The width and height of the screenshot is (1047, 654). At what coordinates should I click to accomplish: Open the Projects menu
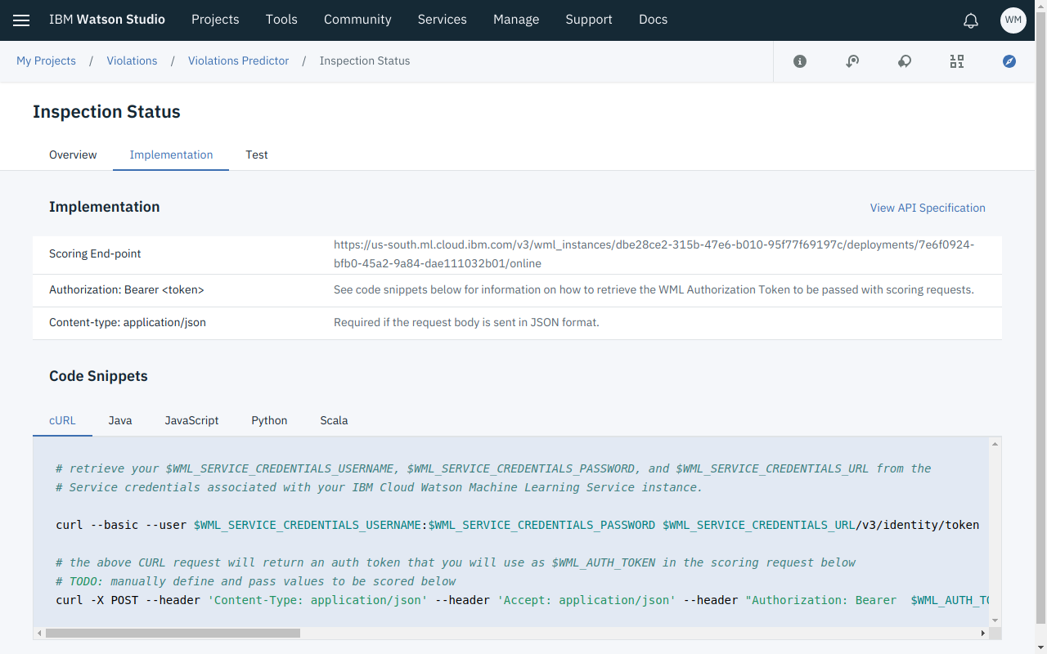tap(215, 20)
